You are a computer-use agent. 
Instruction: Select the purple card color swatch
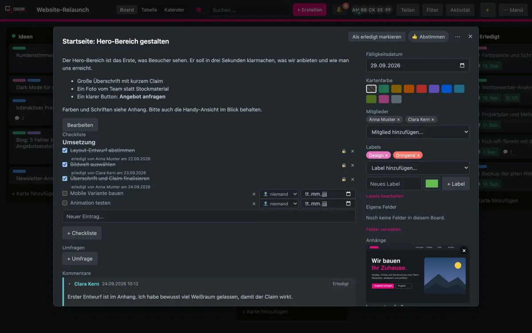click(434, 89)
